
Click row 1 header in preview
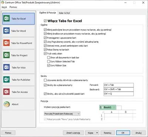coord(102,115)
